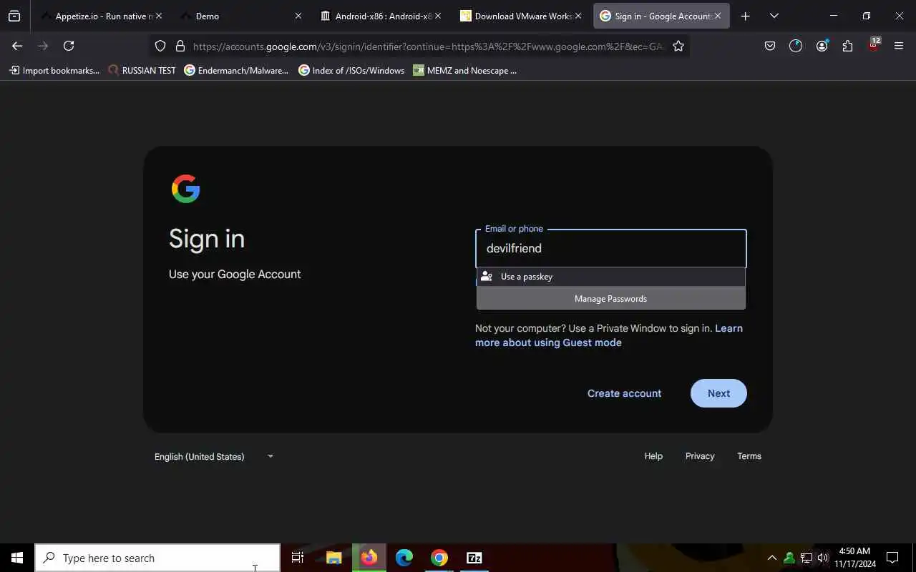The image size is (916, 572).
Task: Bookmark this page with the star
Action: pos(678,46)
